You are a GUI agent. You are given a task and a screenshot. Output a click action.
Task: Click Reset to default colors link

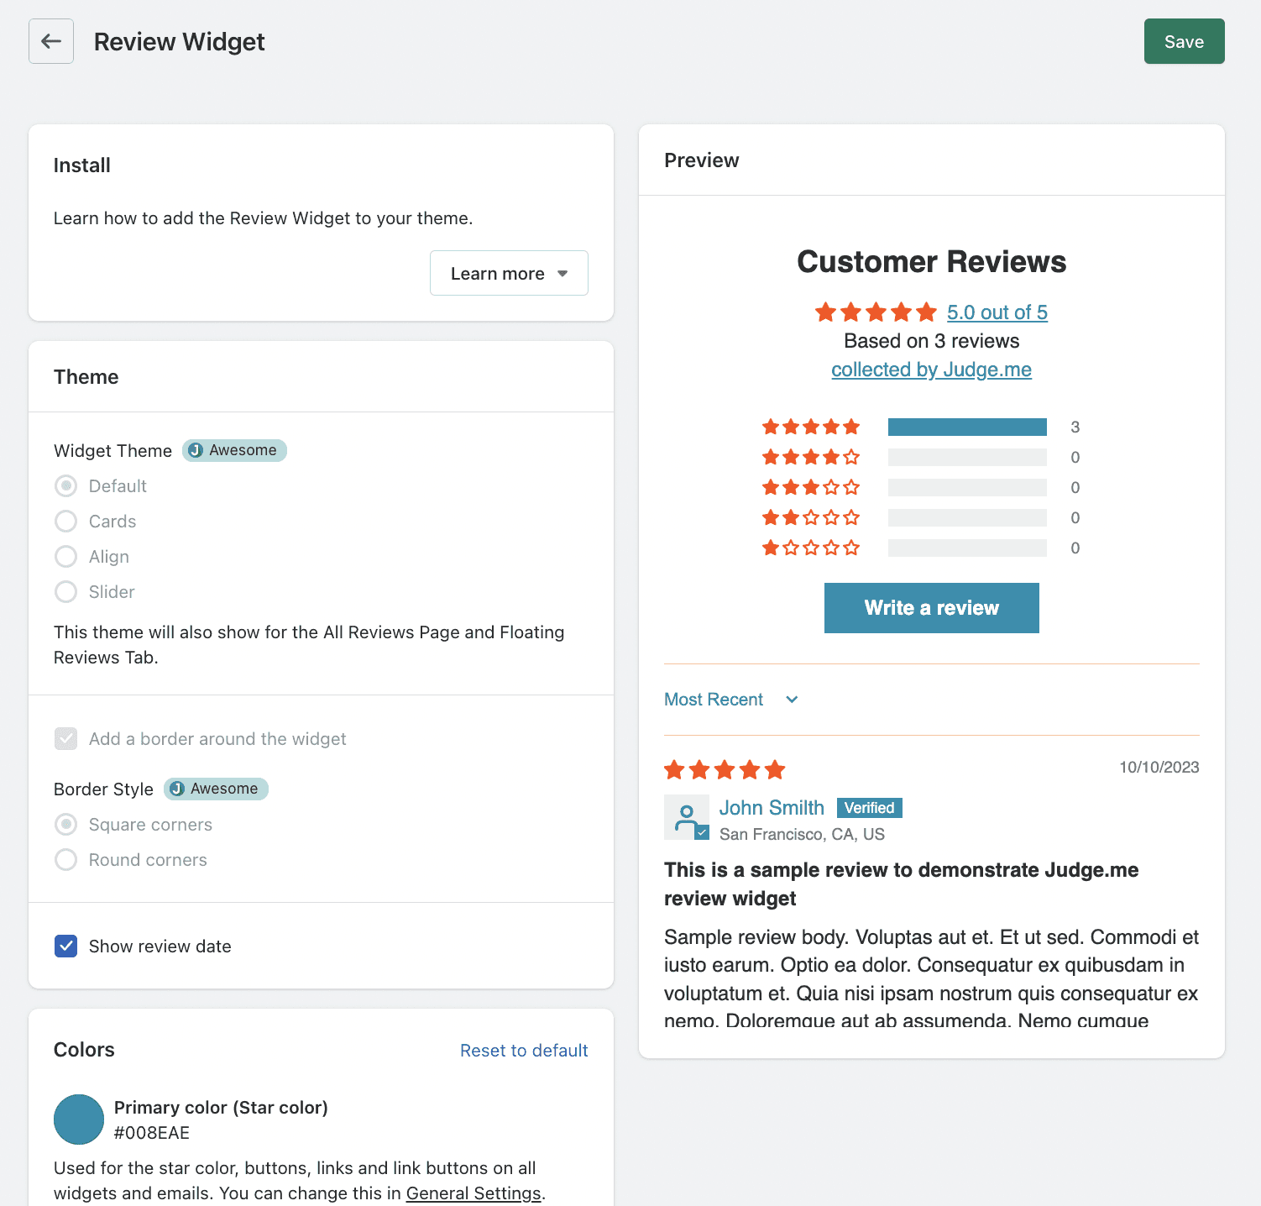click(524, 1051)
